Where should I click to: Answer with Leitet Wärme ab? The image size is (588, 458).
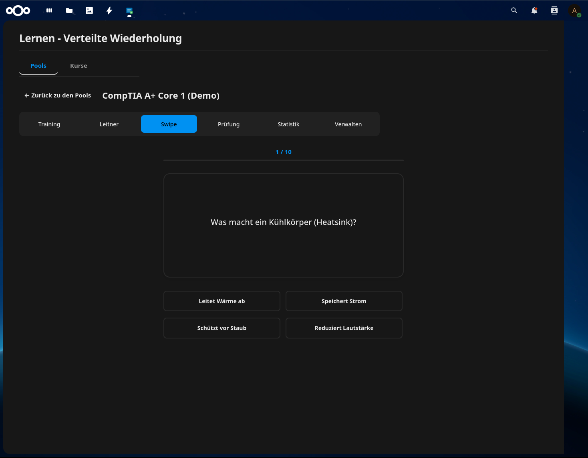click(222, 301)
